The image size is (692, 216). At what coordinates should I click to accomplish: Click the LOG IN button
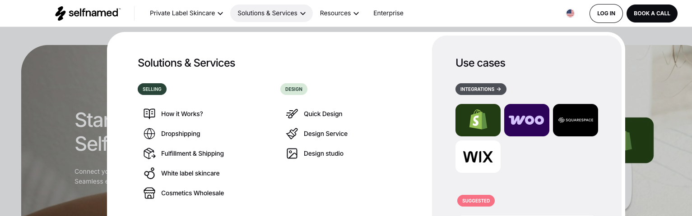click(606, 13)
